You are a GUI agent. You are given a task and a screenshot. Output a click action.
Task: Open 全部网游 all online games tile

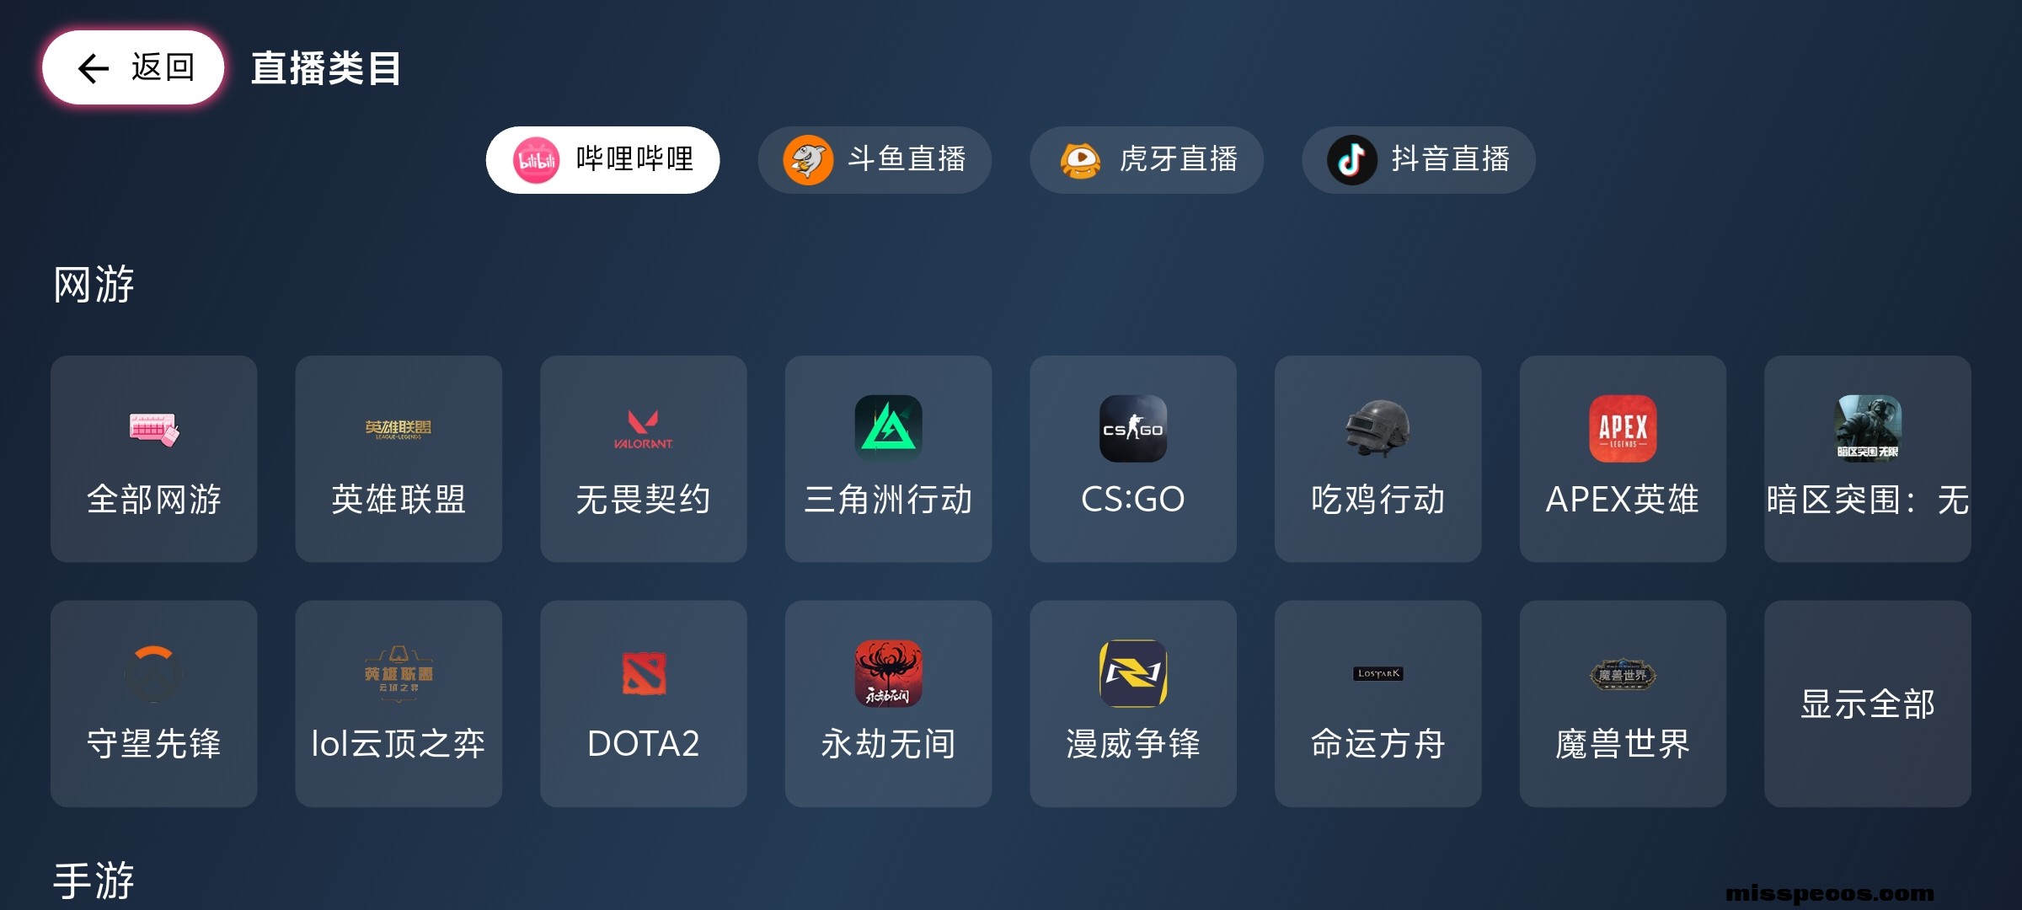[154, 458]
